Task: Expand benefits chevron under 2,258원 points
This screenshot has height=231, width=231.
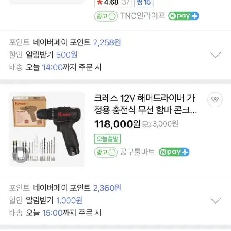Action: coord(215,55)
